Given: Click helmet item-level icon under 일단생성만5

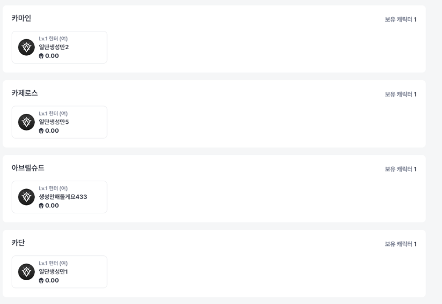Looking at the screenshot, I should coord(41,131).
